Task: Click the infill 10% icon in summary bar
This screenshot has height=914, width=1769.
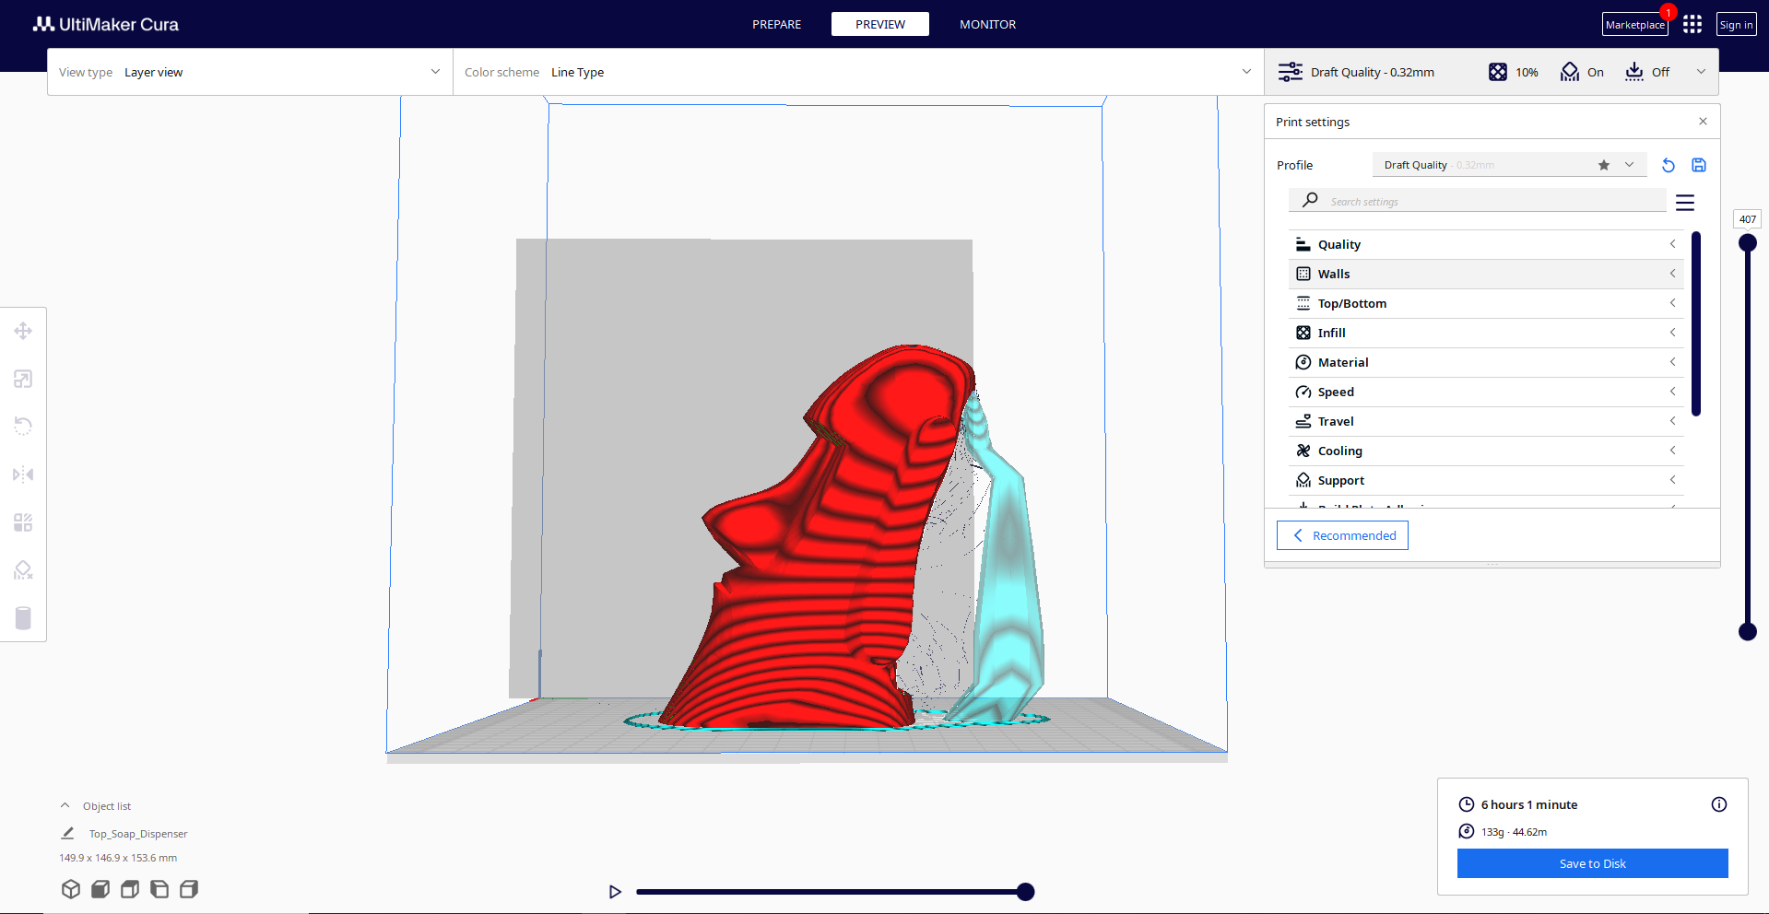Action: point(1498,72)
